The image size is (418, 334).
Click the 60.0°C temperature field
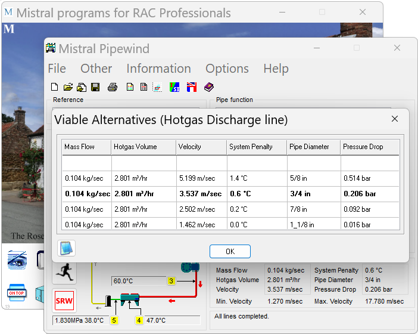coord(139,281)
